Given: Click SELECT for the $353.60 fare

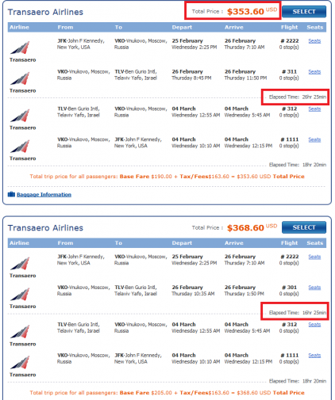Looking at the screenshot, I should point(304,12).
